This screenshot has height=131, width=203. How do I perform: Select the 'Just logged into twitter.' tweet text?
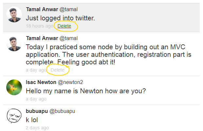point(60,18)
